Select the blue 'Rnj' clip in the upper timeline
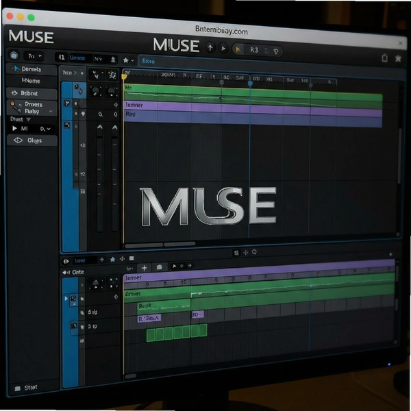411x411 pixels. tap(253, 119)
